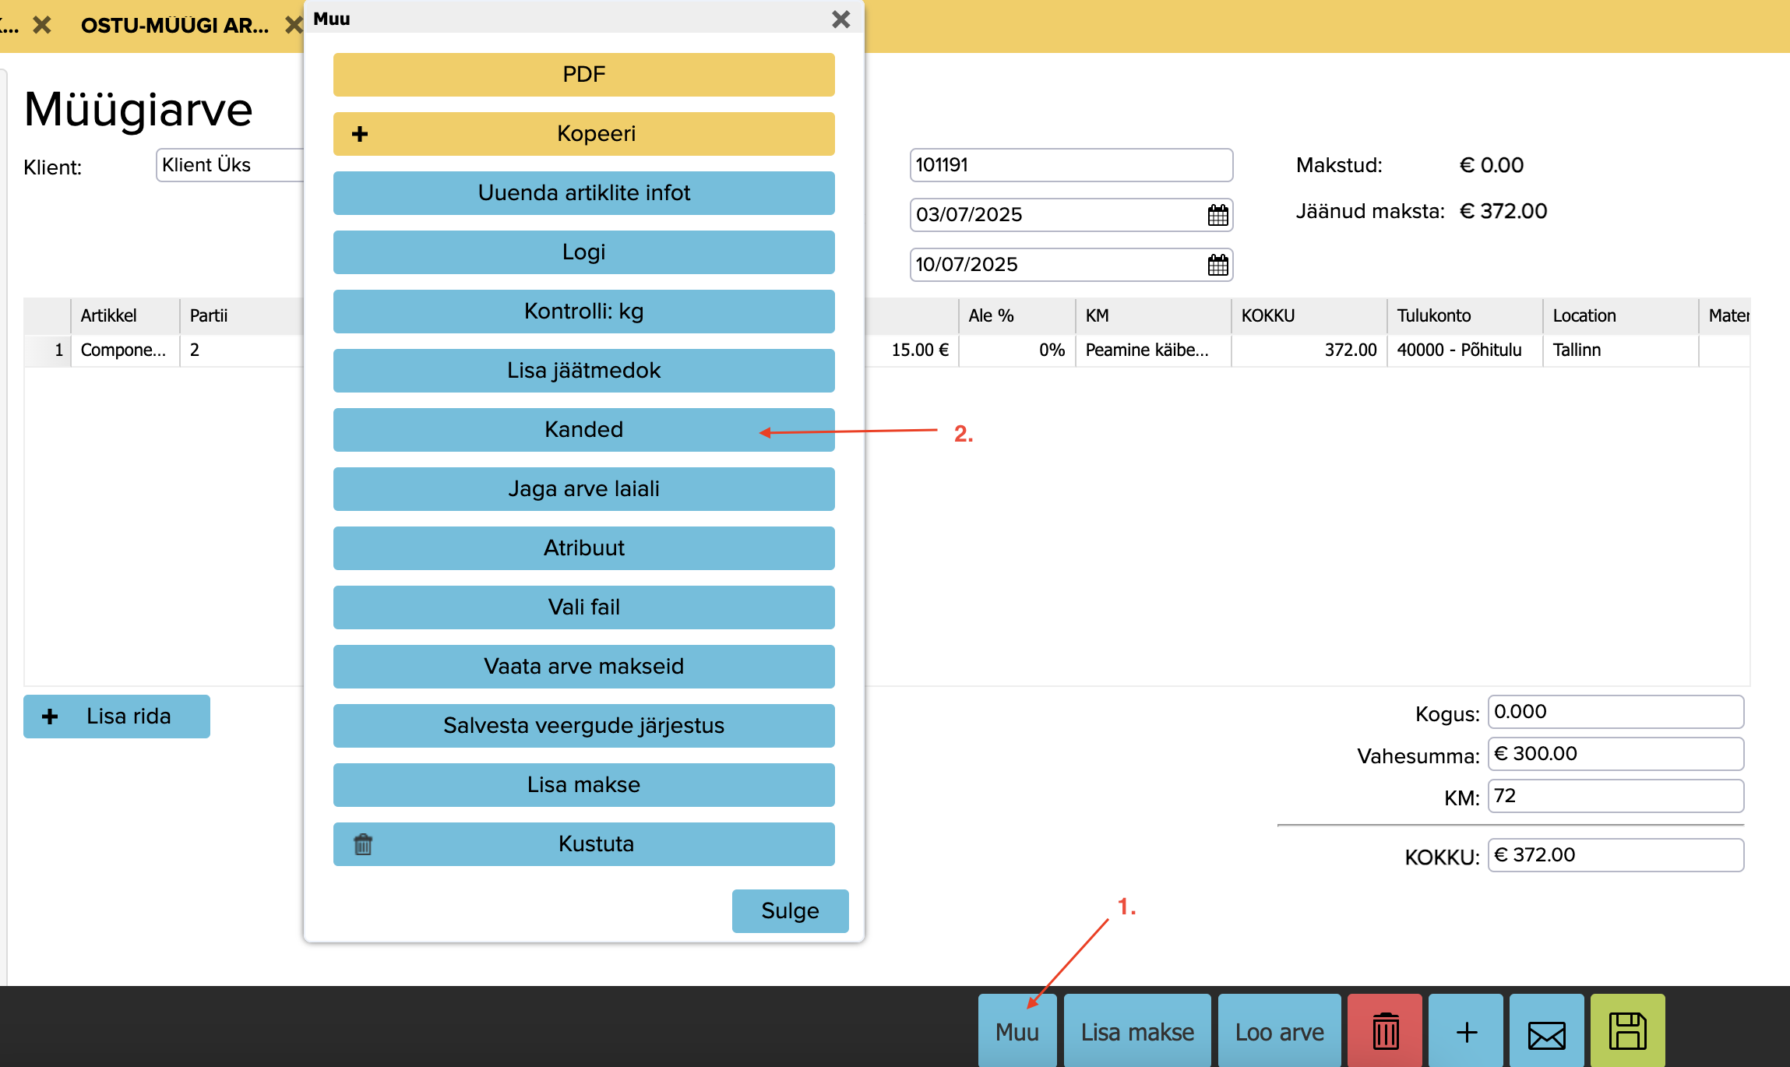Click the green floppy disk save icon

(1627, 1031)
